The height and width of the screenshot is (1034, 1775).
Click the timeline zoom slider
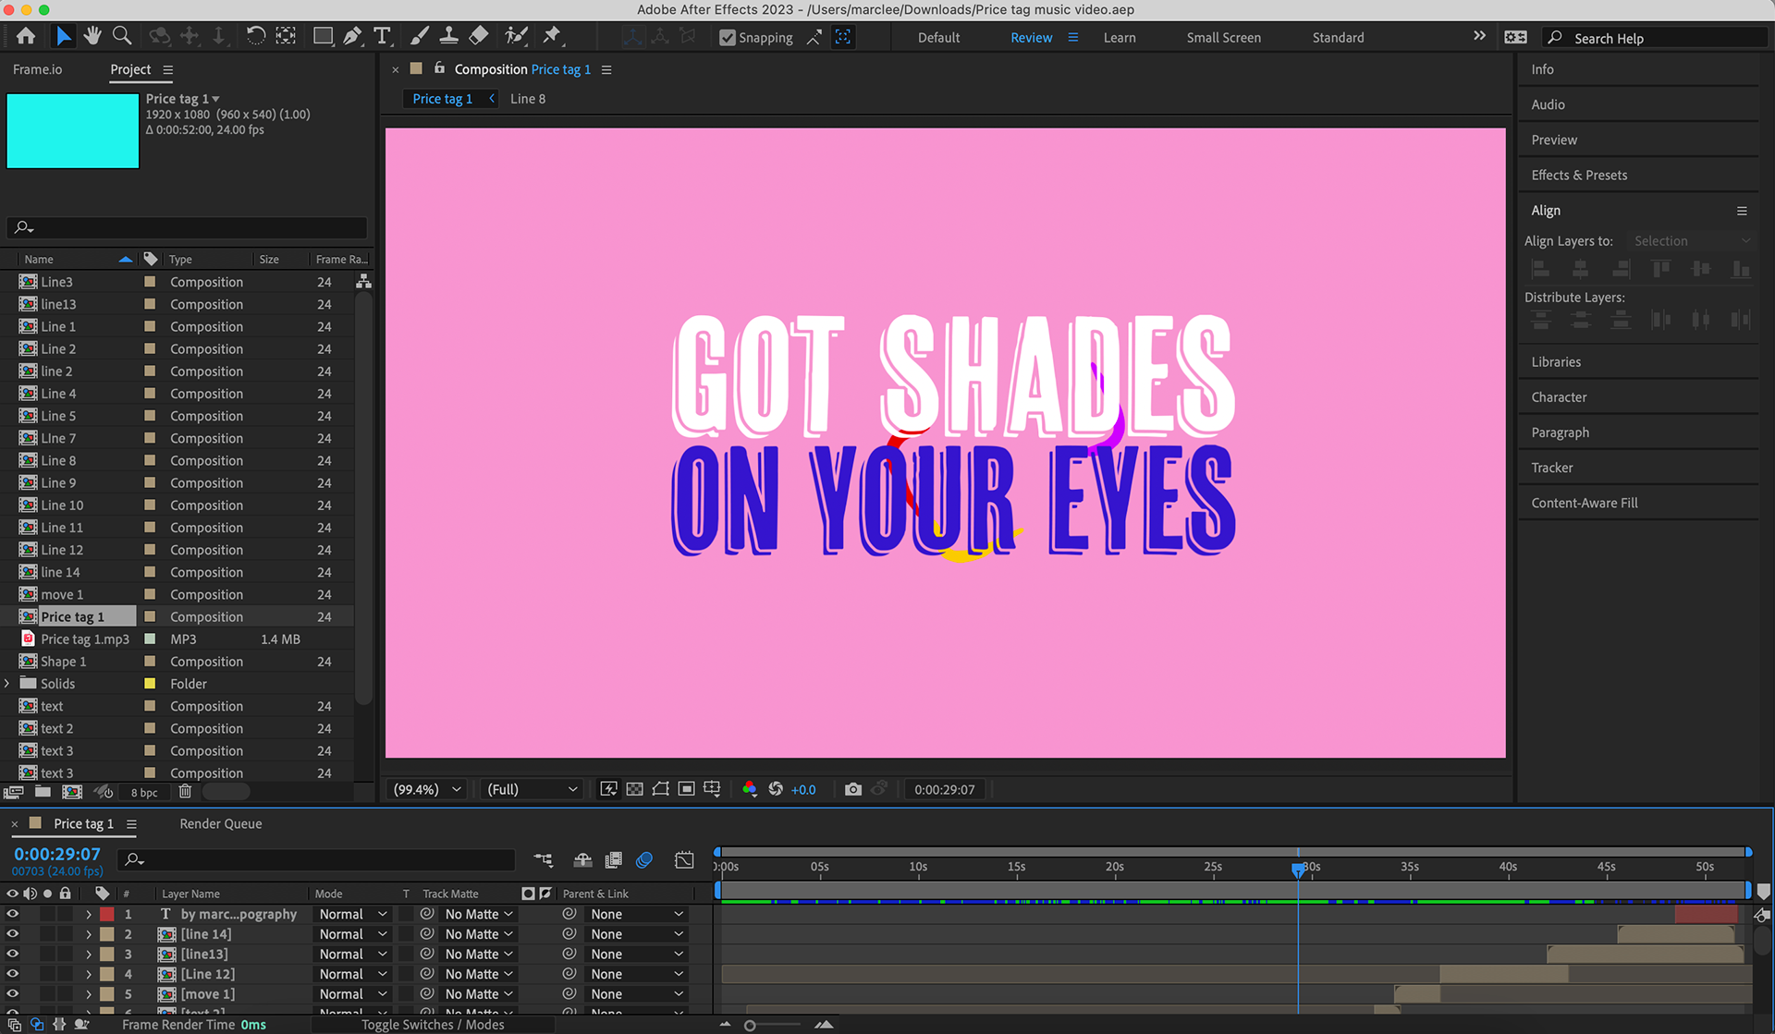(x=750, y=1025)
